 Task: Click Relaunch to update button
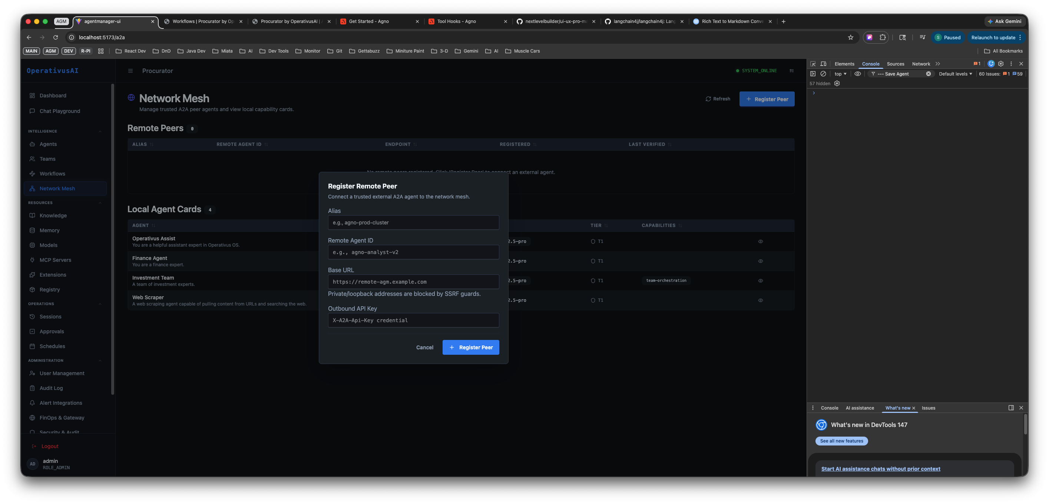click(996, 37)
